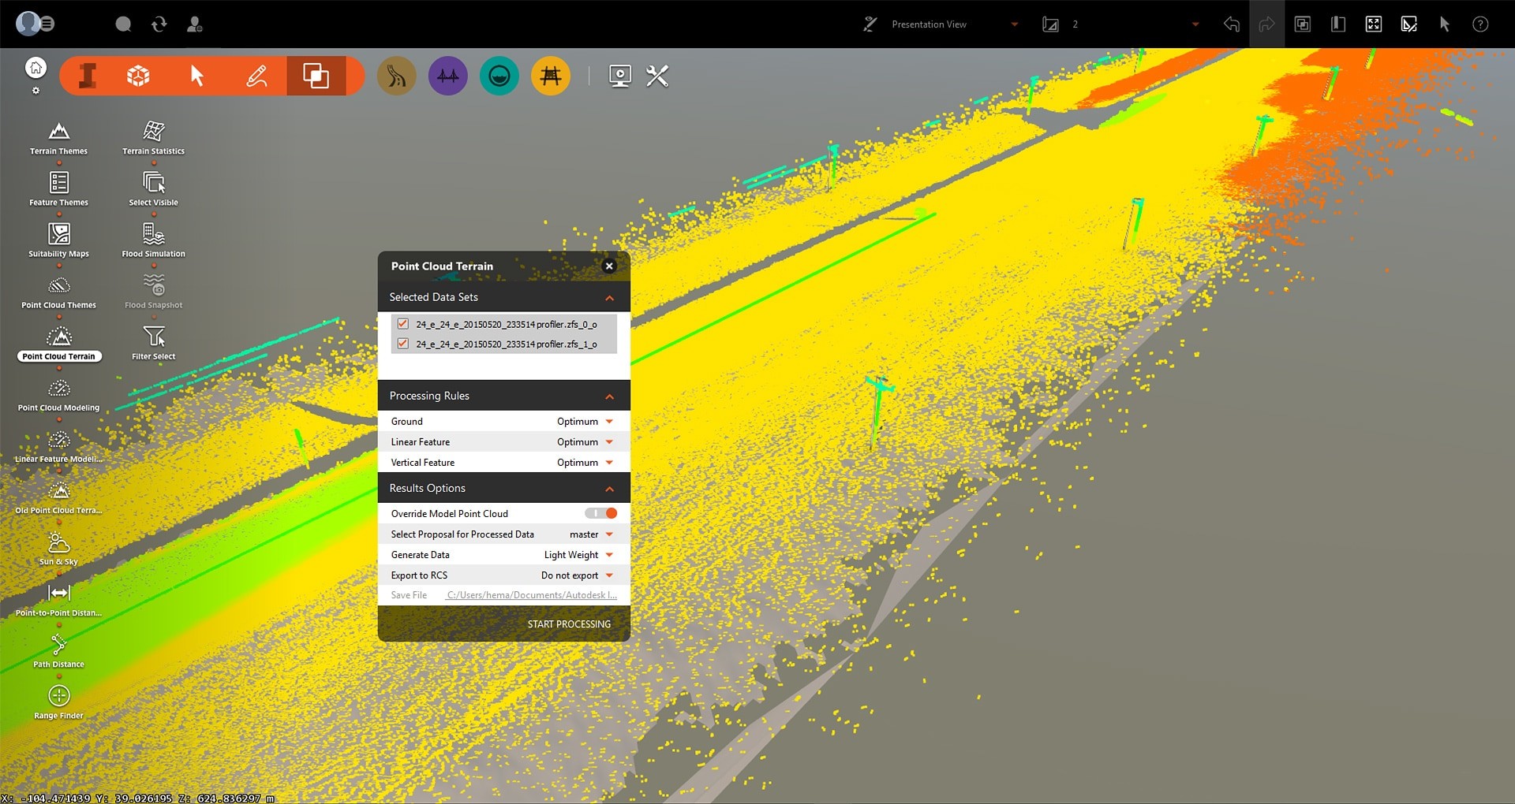Click the model cube icon in orange toolbar
This screenshot has width=1515, height=804.
coord(139,76)
